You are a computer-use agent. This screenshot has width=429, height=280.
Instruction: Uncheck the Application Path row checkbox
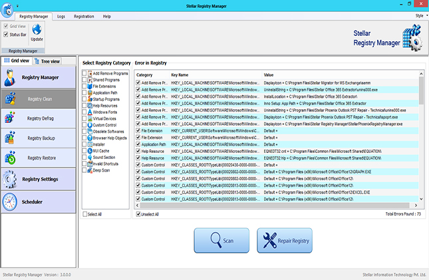(138, 144)
